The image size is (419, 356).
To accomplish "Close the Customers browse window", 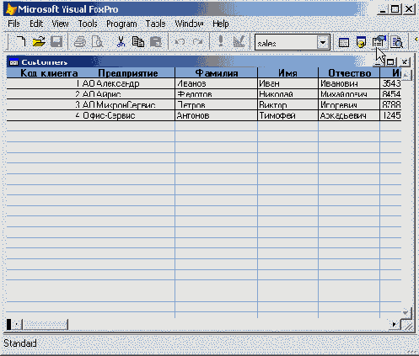I will (x=405, y=62).
